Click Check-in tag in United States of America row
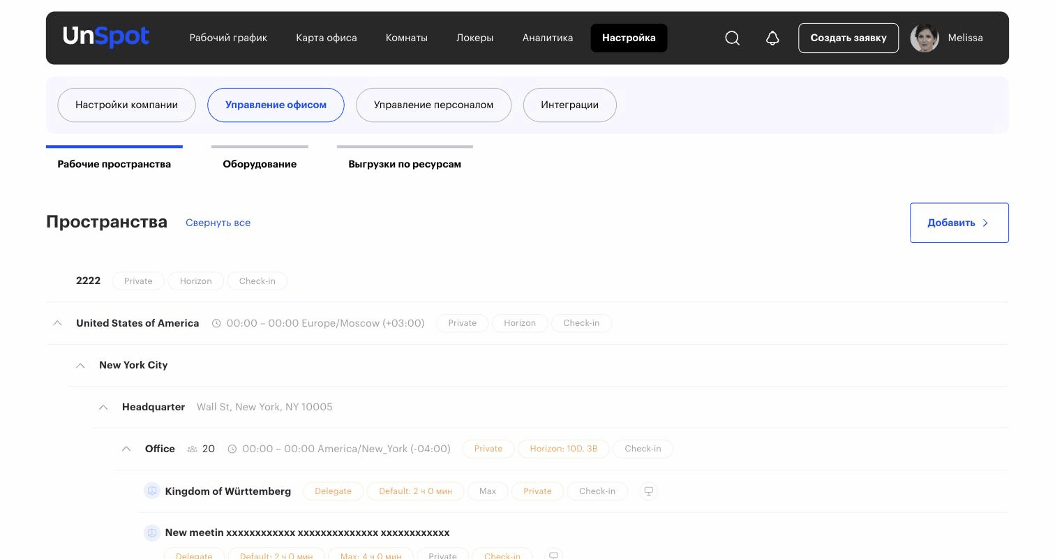Viewport: 1055px width, 559px height. pos(581,323)
